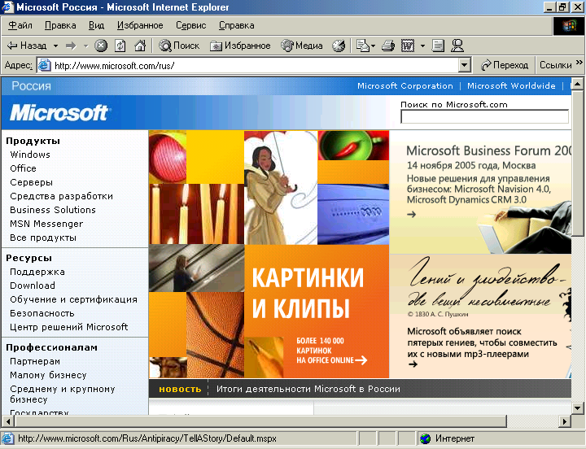Click the status bar page icon

tap(8, 438)
